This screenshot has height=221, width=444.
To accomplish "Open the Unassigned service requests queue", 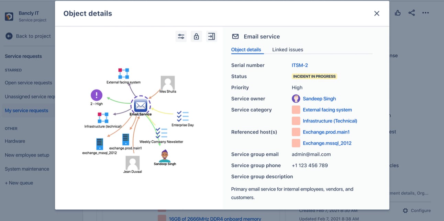I will [x=30, y=97].
